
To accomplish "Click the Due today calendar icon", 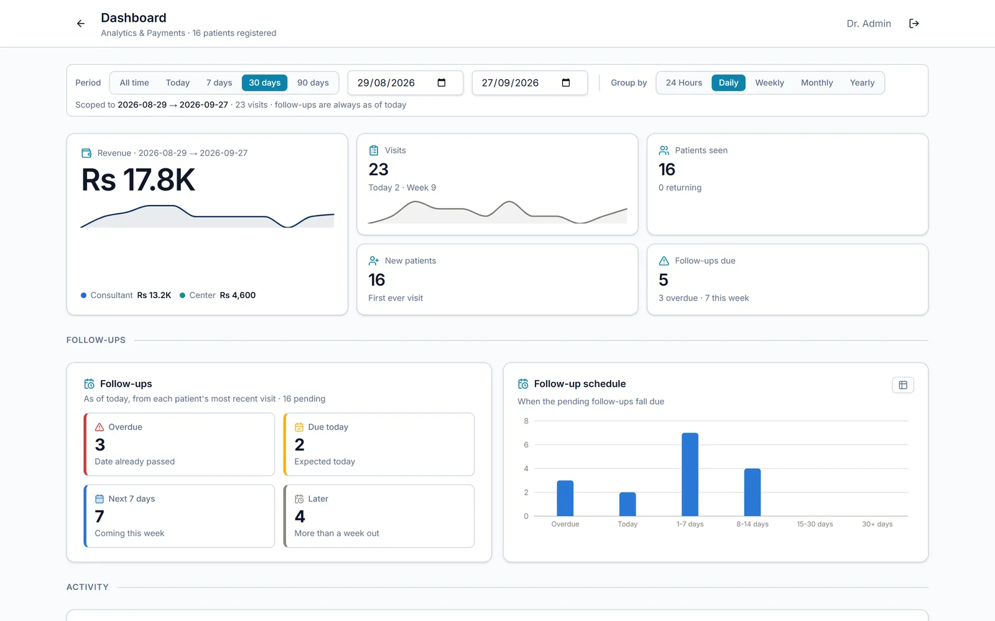I will [x=299, y=427].
